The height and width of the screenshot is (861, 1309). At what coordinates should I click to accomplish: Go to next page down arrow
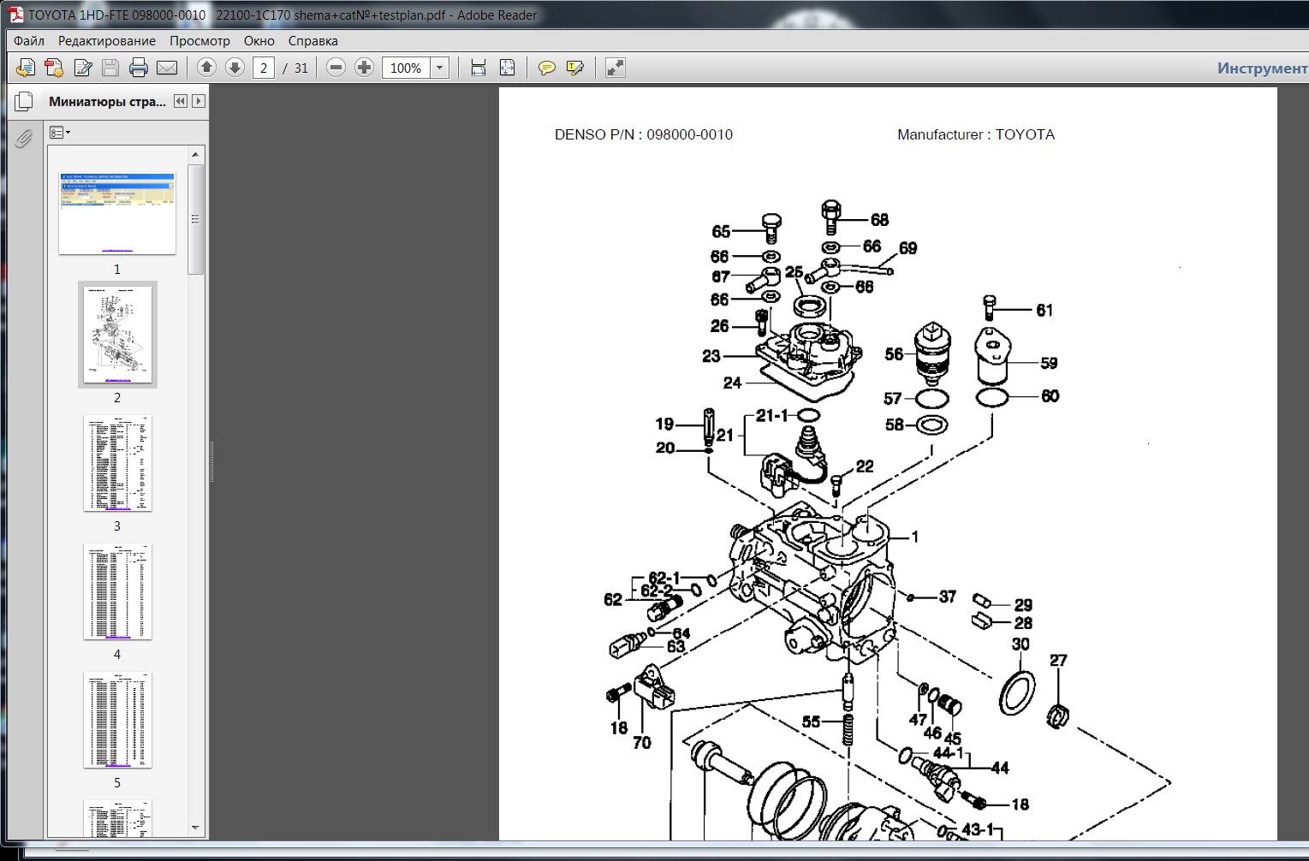pos(235,68)
